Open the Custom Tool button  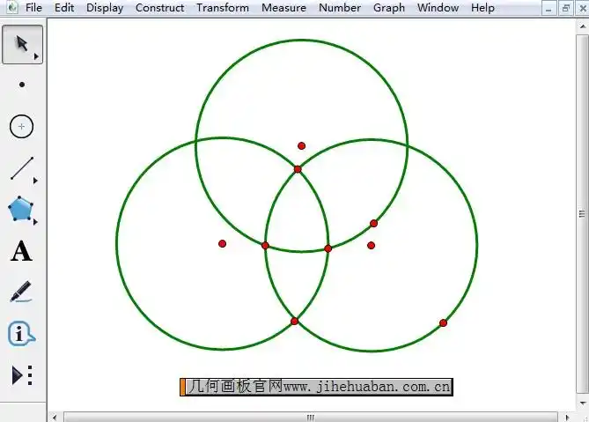[x=22, y=375]
